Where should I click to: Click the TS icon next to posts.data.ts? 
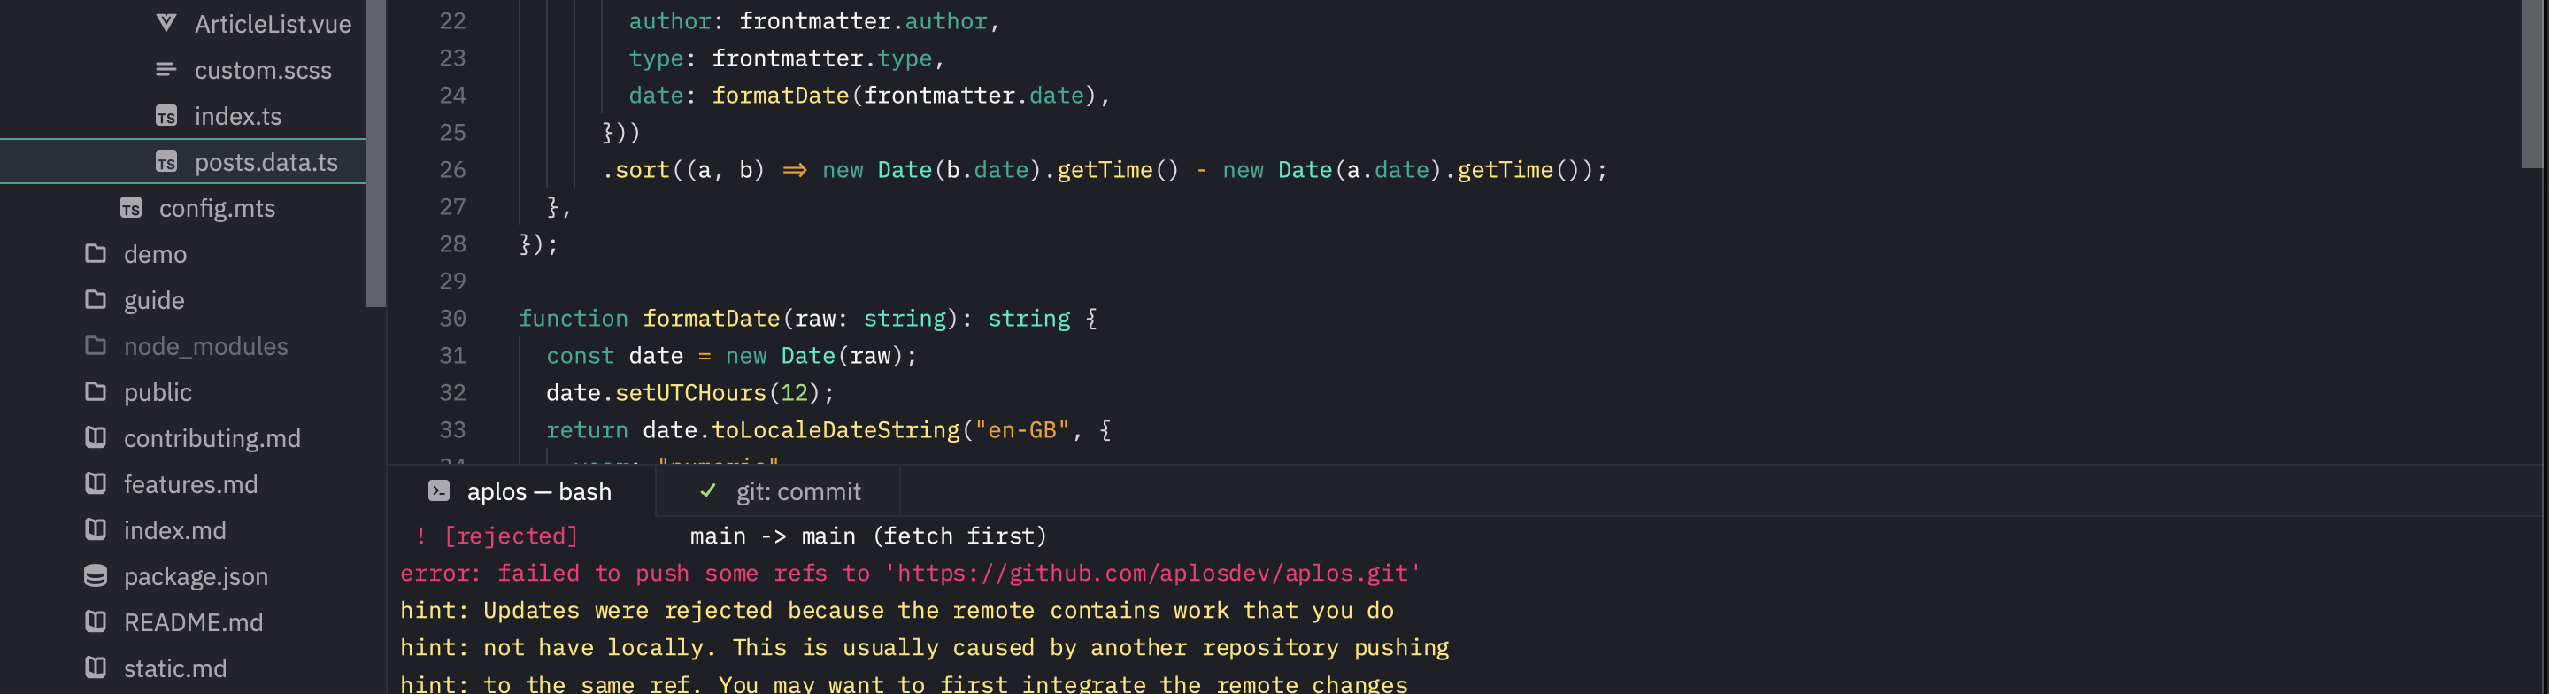tap(166, 161)
